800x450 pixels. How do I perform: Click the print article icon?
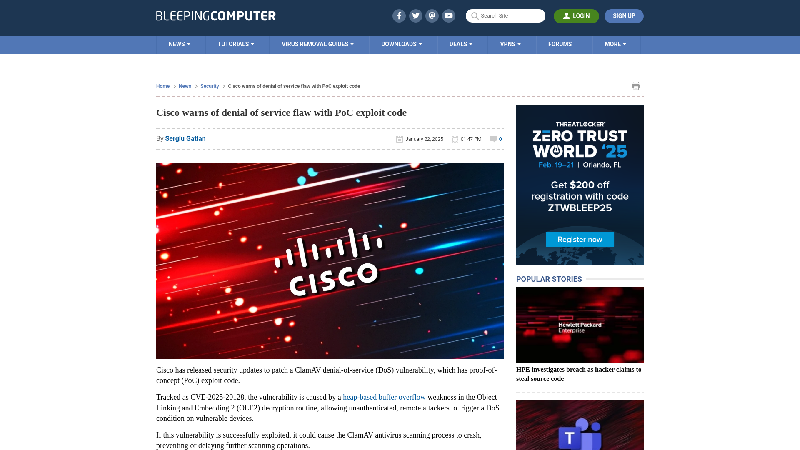tap(636, 86)
